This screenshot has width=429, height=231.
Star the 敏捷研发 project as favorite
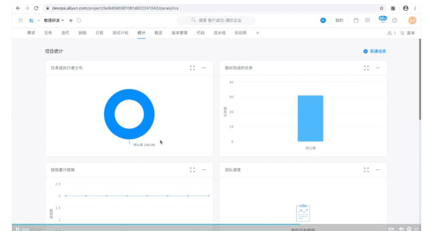[71, 20]
